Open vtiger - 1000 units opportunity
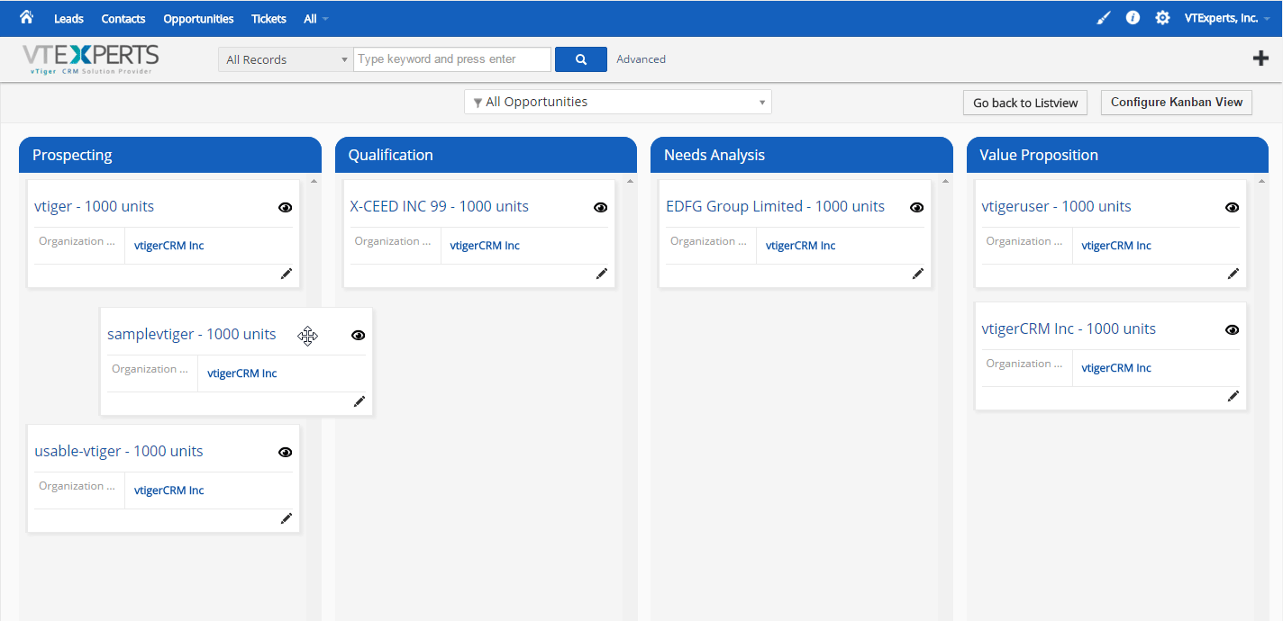 [95, 206]
